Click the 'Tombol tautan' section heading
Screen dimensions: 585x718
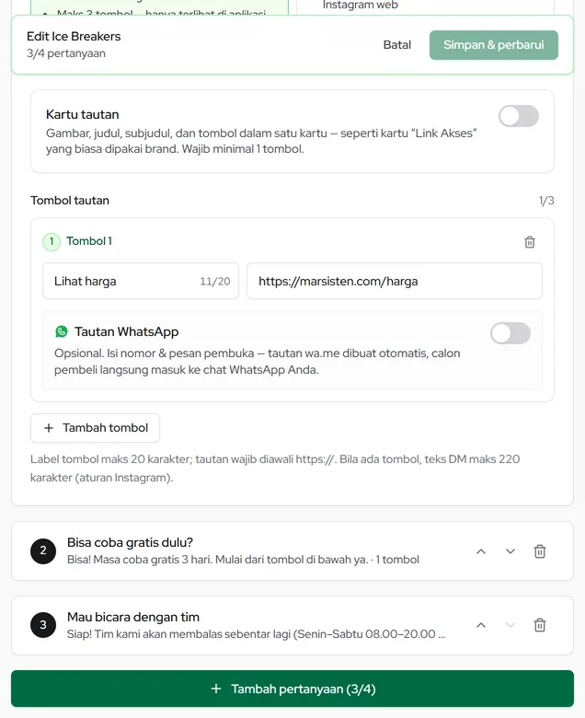pos(70,200)
